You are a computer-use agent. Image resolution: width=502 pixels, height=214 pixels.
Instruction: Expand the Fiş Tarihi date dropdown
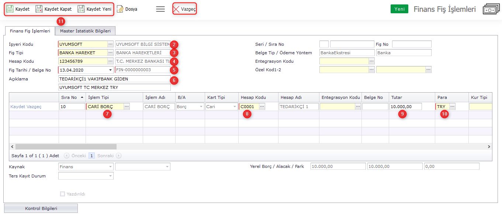(110, 70)
